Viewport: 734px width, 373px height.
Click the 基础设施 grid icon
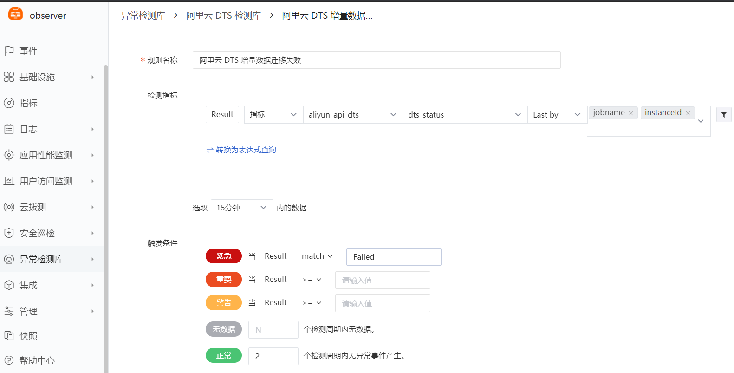(x=9, y=77)
